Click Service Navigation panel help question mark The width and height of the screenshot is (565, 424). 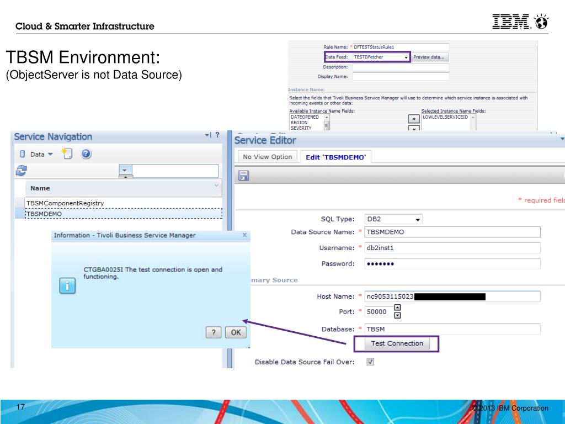click(217, 135)
